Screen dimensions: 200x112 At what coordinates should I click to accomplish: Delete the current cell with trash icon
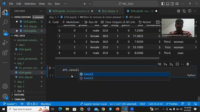187,64
